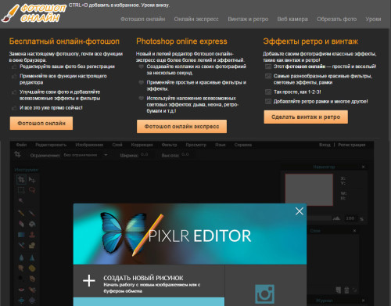The height and width of the screenshot is (306, 391).
Task: Select the red Lasso tool
Action: (32, 190)
